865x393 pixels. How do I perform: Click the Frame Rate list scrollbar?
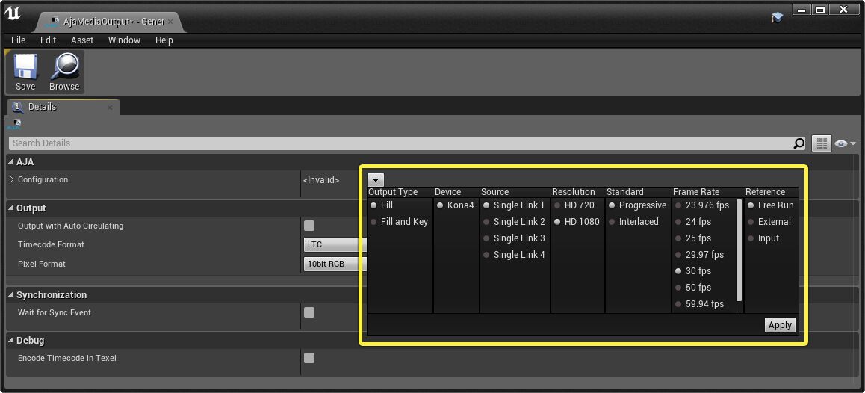(740, 250)
